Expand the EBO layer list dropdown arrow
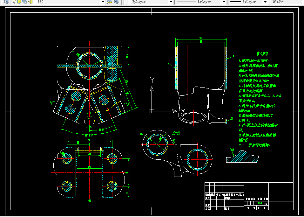 103,2
